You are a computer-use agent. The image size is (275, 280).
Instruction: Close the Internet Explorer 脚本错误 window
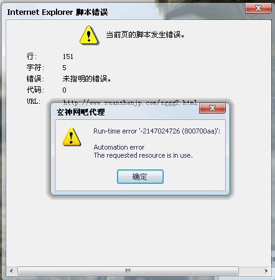click(x=258, y=8)
